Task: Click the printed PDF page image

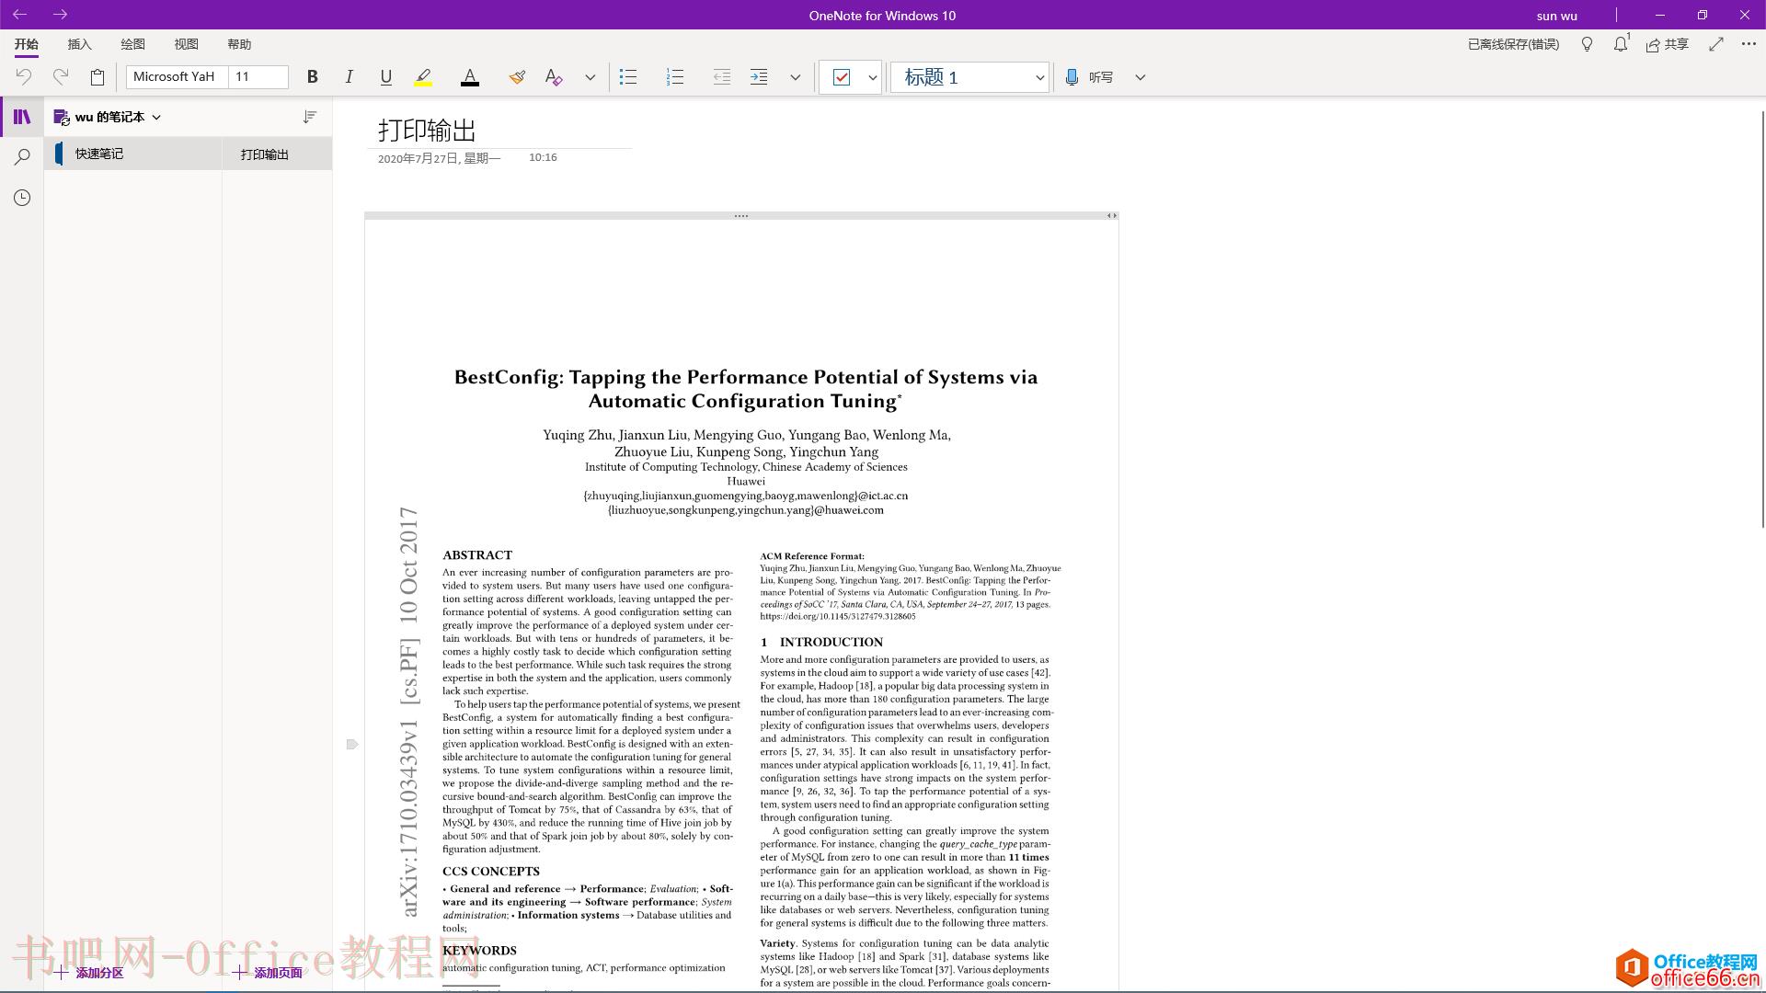Action: (741, 607)
